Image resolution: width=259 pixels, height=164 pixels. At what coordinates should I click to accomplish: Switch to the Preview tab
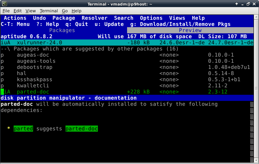click(x=190, y=30)
